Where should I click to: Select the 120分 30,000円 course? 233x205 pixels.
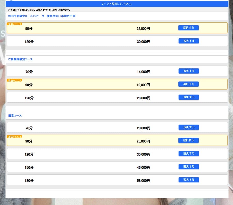(x=188, y=41)
